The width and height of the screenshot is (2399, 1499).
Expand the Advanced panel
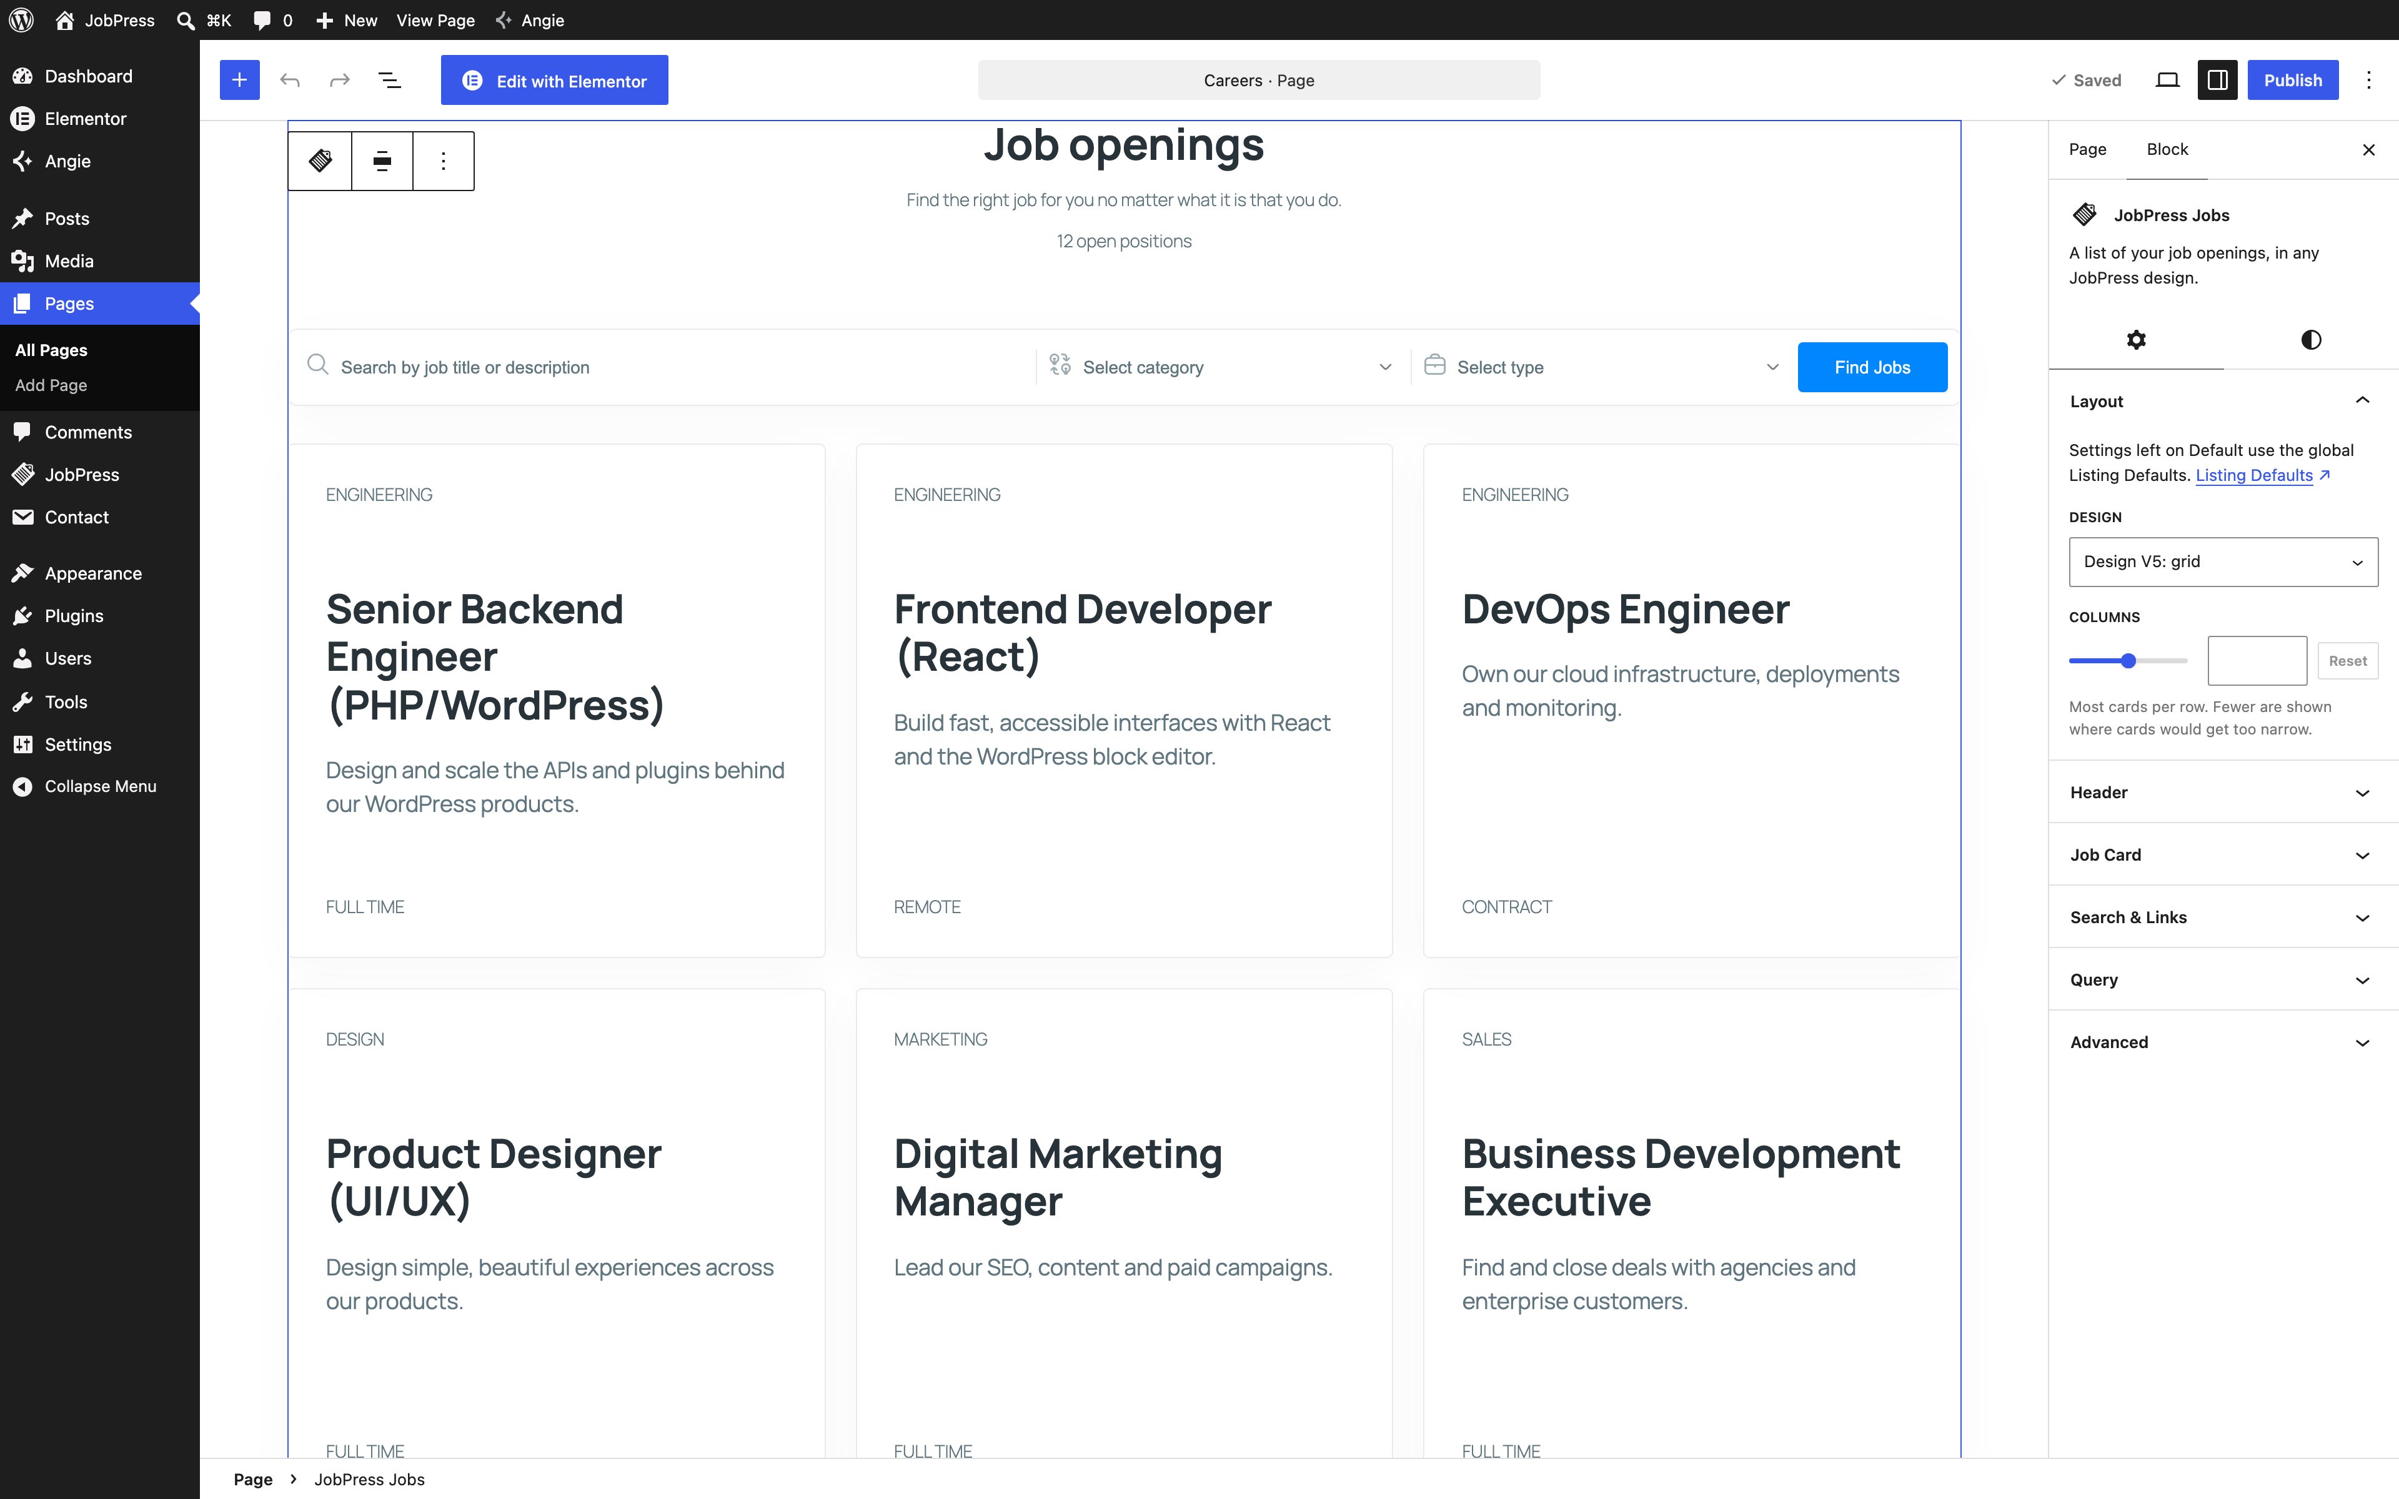[x=2223, y=1042]
